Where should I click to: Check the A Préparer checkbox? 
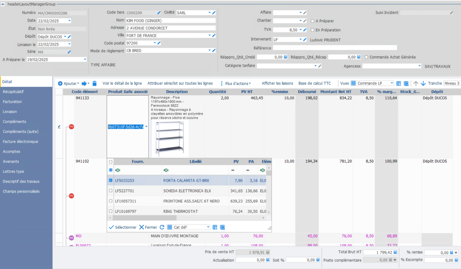312,21
